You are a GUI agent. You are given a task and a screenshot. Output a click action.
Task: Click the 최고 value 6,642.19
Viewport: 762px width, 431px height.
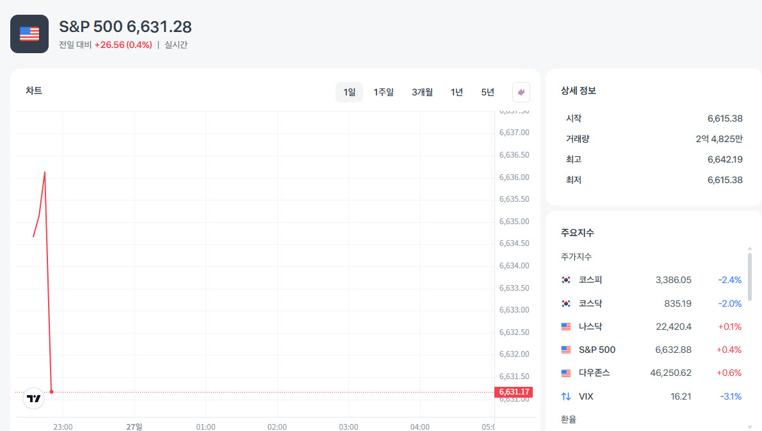coord(725,159)
